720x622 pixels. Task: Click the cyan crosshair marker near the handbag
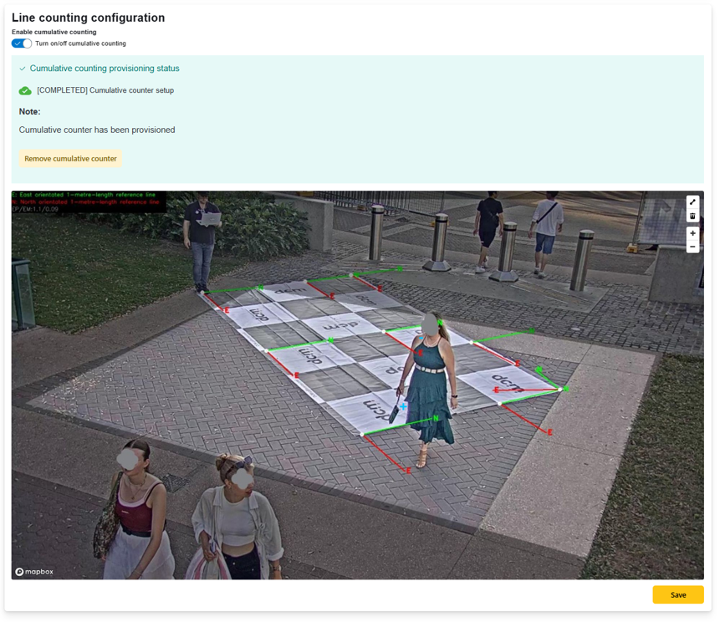coord(403,406)
